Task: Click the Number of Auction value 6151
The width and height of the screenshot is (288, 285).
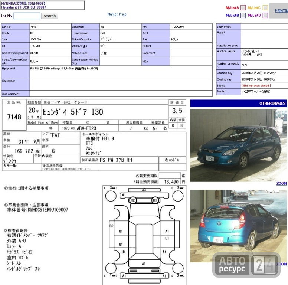Action: pos(244,65)
